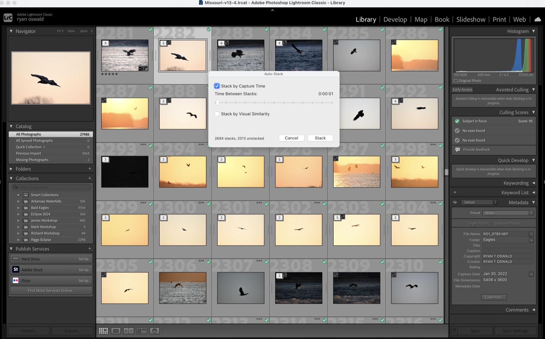Switch to Grid view
Viewport: 545px width, 339px height.
[x=103, y=331]
